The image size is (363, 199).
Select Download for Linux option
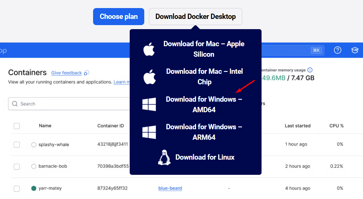[205, 157]
